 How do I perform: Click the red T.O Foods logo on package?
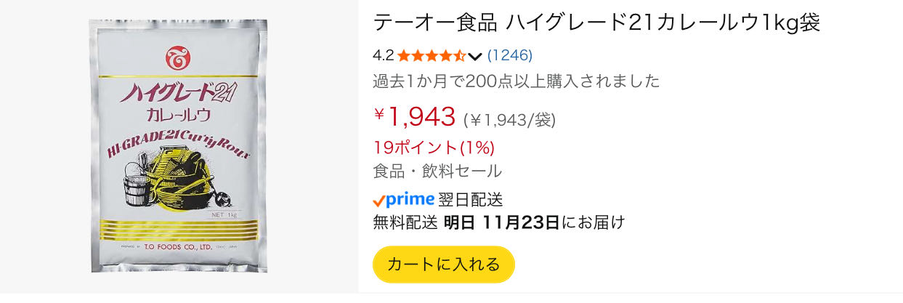coord(177,56)
